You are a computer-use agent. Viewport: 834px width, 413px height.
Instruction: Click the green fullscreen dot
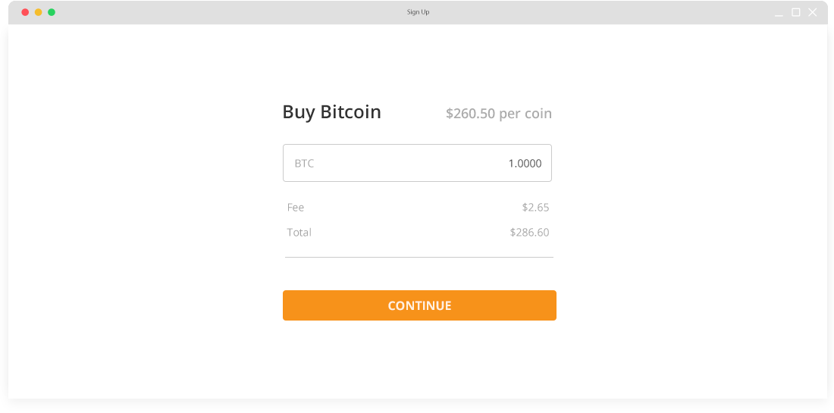coord(52,12)
